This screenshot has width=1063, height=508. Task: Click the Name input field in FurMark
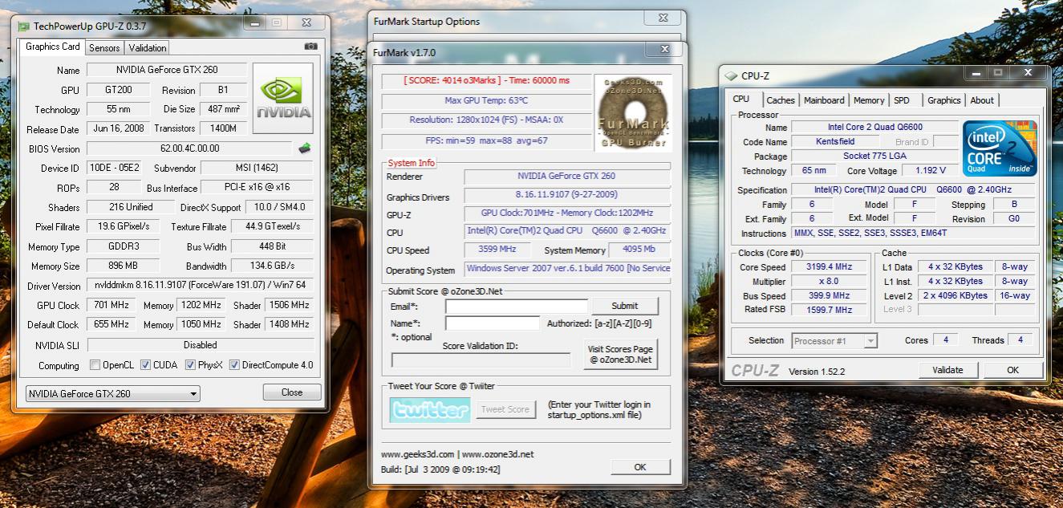pyautogui.click(x=493, y=323)
